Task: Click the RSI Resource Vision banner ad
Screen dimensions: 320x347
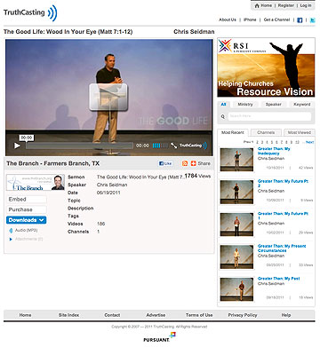Action: [266, 67]
